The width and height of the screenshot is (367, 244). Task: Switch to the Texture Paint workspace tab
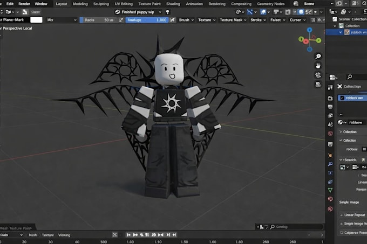[x=149, y=4]
